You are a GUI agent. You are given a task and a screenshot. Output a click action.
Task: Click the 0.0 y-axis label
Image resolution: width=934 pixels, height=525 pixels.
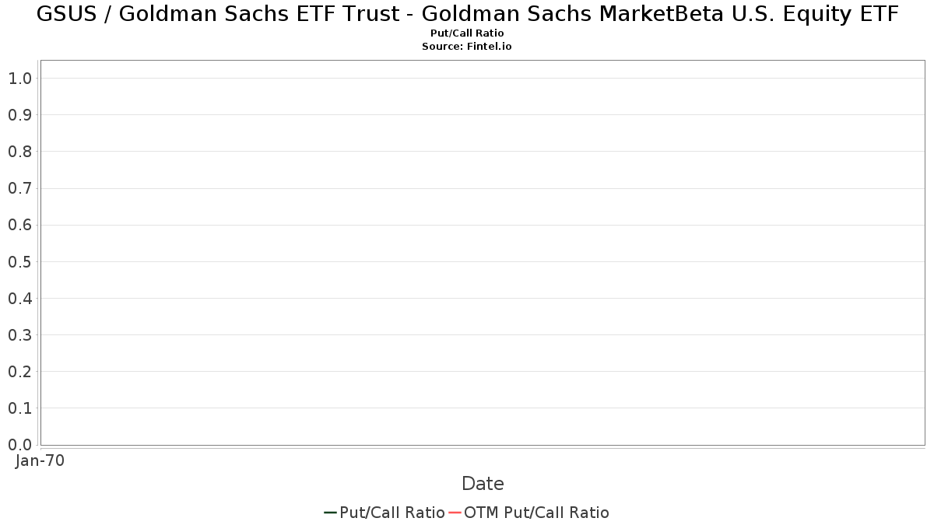[19, 445]
